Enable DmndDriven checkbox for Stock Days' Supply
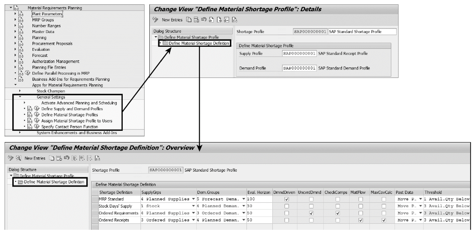 click(x=287, y=206)
